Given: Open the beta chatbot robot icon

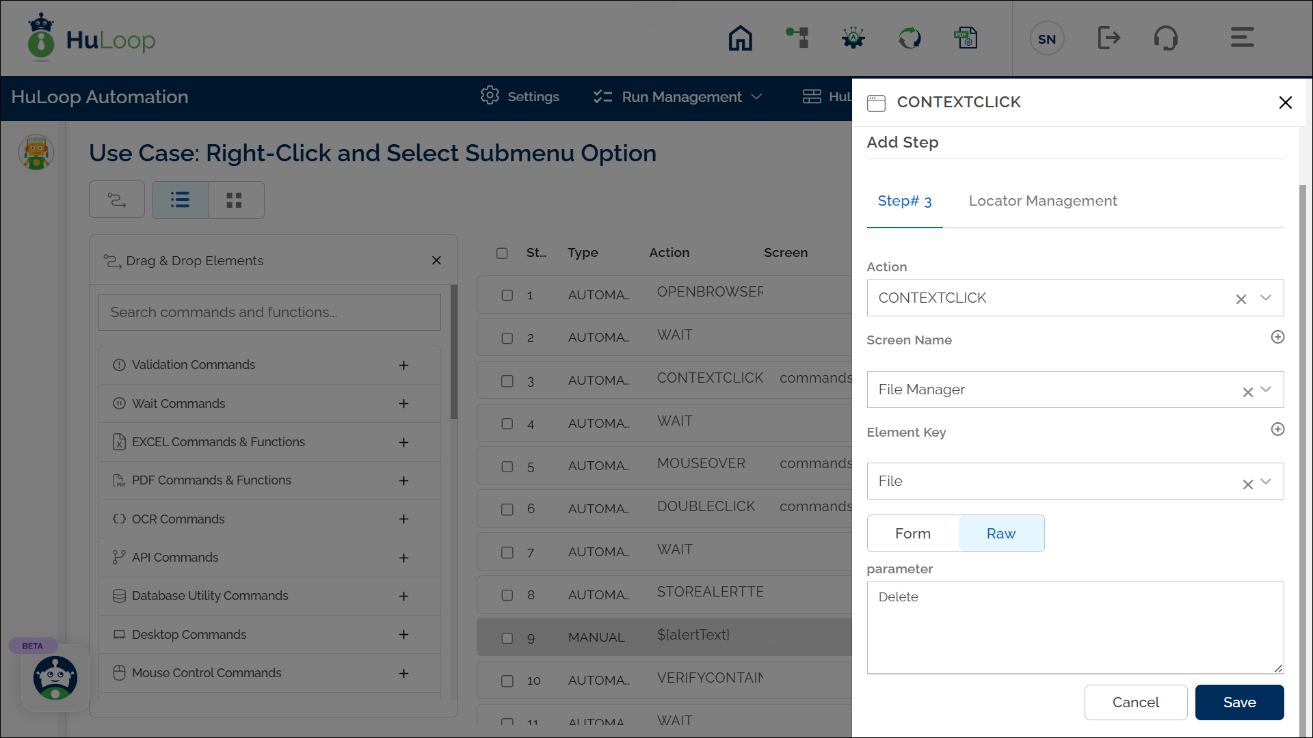Looking at the screenshot, I should (x=55, y=678).
